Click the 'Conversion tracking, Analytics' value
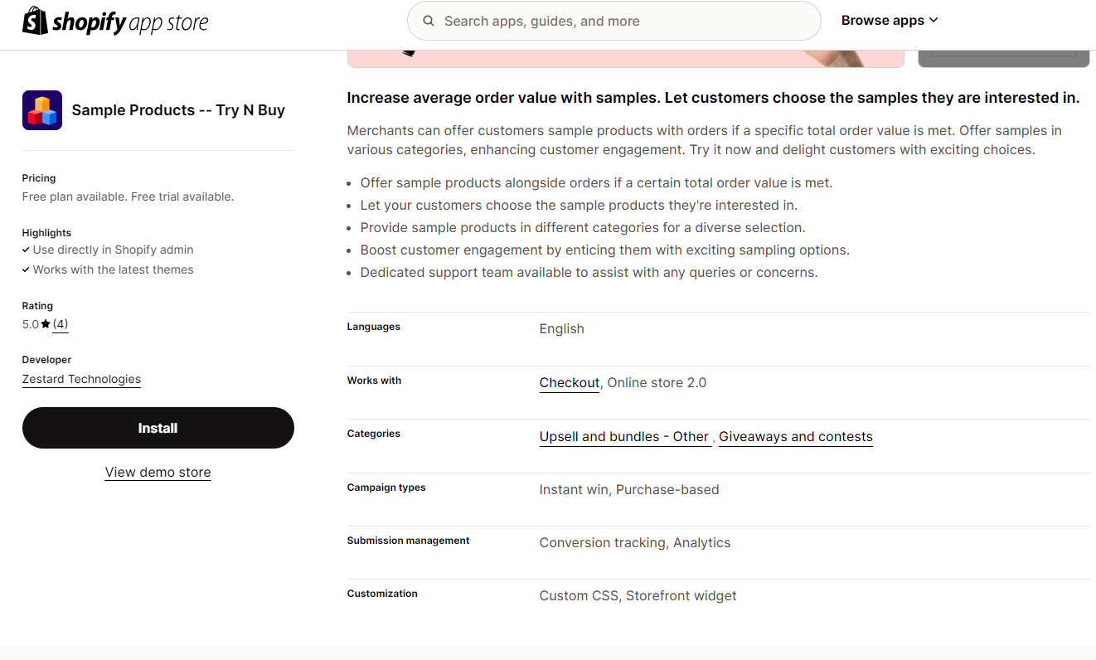The image size is (1096, 660). click(635, 543)
